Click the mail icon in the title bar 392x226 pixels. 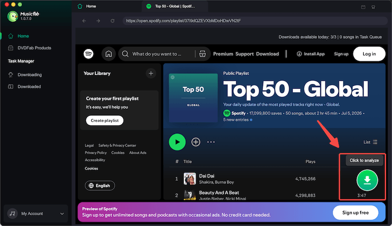[x=363, y=7]
